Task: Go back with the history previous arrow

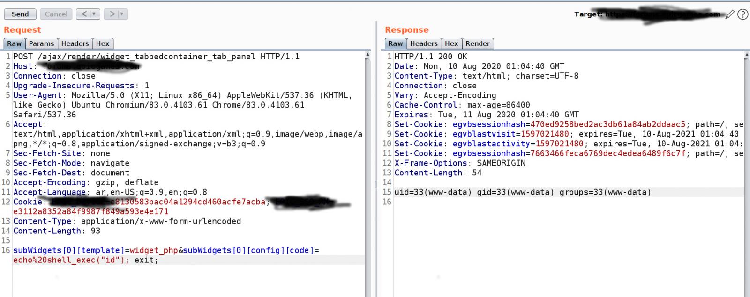Action: tap(83, 14)
